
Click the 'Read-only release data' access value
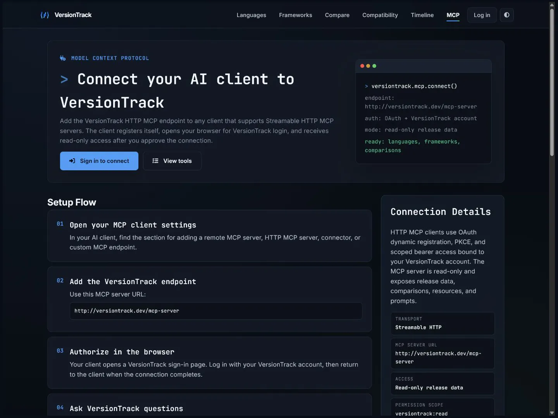point(429,388)
